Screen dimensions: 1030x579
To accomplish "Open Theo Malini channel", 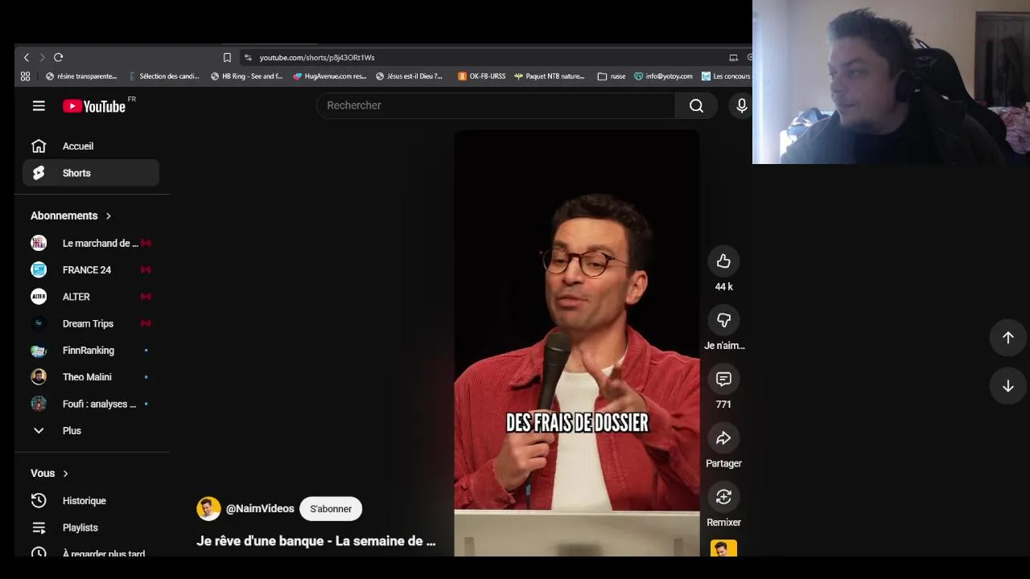I will coord(91,377).
